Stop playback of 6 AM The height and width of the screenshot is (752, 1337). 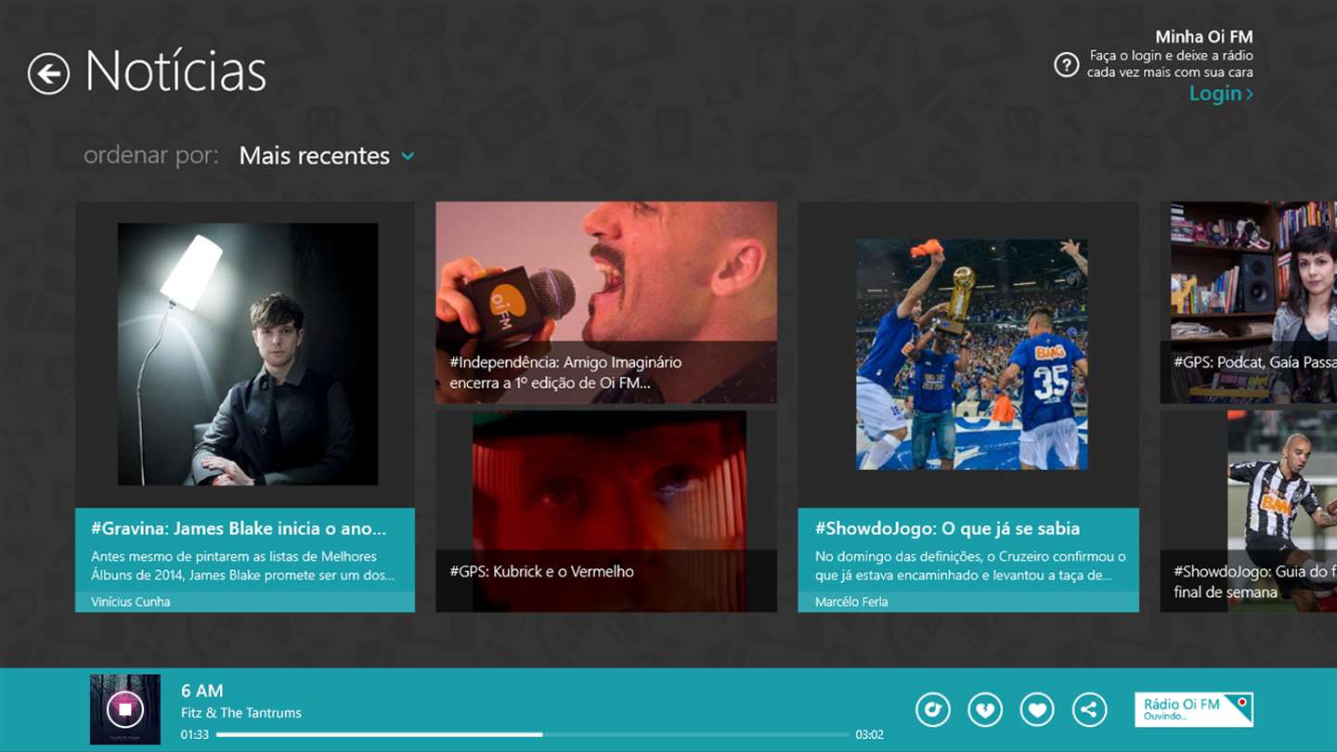[124, 709]
